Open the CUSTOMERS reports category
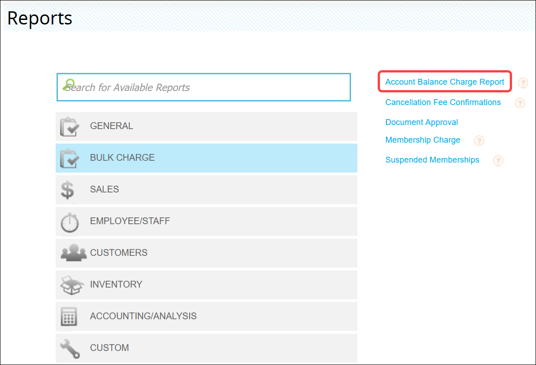The height and width of the screenshot is (365, 536). (x=206, y=253)
